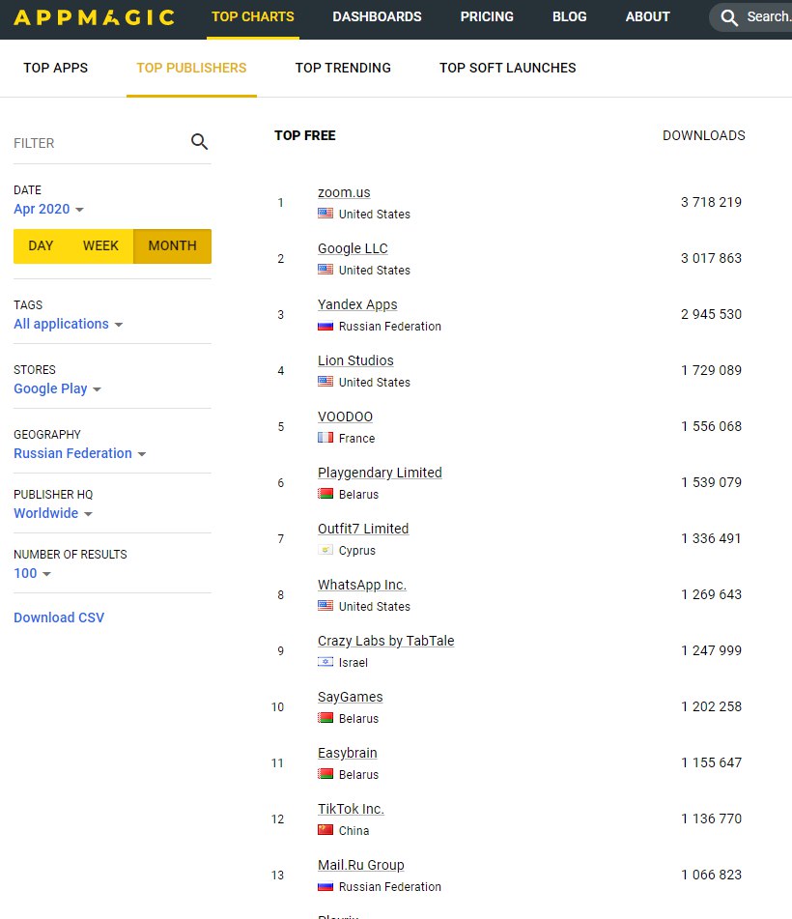792x919 pixels.
Task: Open the SayGames publisher link
Action: 351,697
